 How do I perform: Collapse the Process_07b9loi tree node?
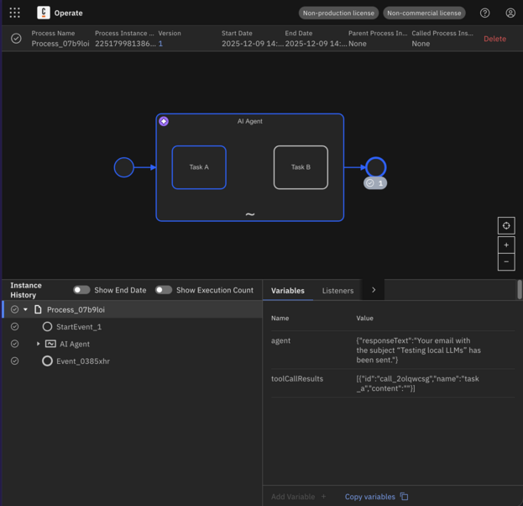[26, 310]
